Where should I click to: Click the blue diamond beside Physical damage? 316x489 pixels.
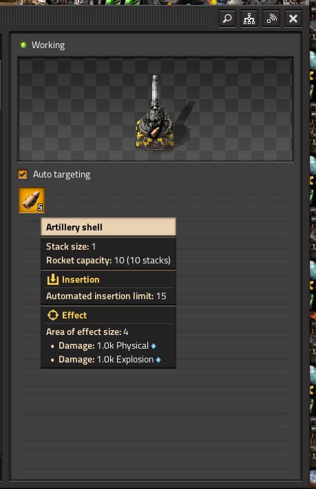click(154, 346)
